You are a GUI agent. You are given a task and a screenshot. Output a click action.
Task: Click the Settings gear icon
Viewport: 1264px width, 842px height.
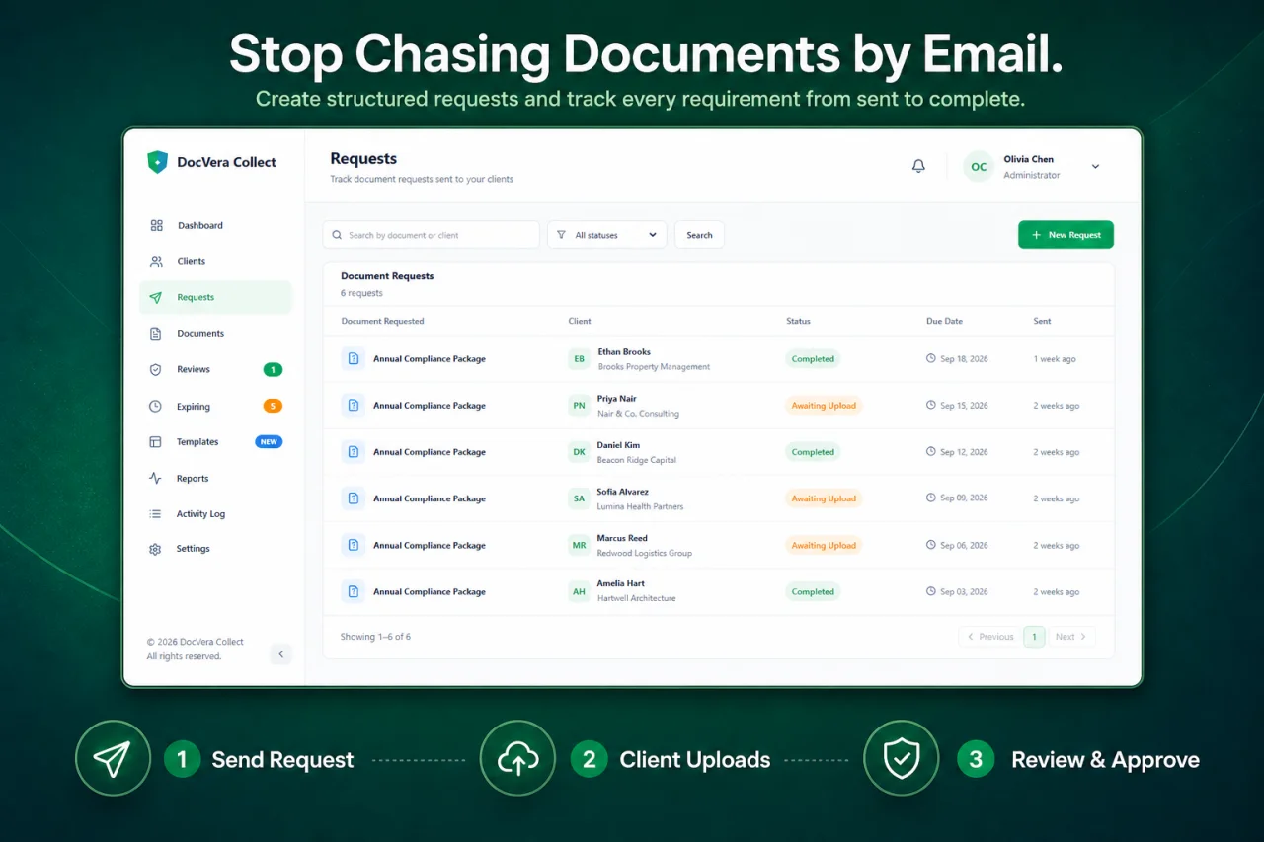(x=155, y=549)
